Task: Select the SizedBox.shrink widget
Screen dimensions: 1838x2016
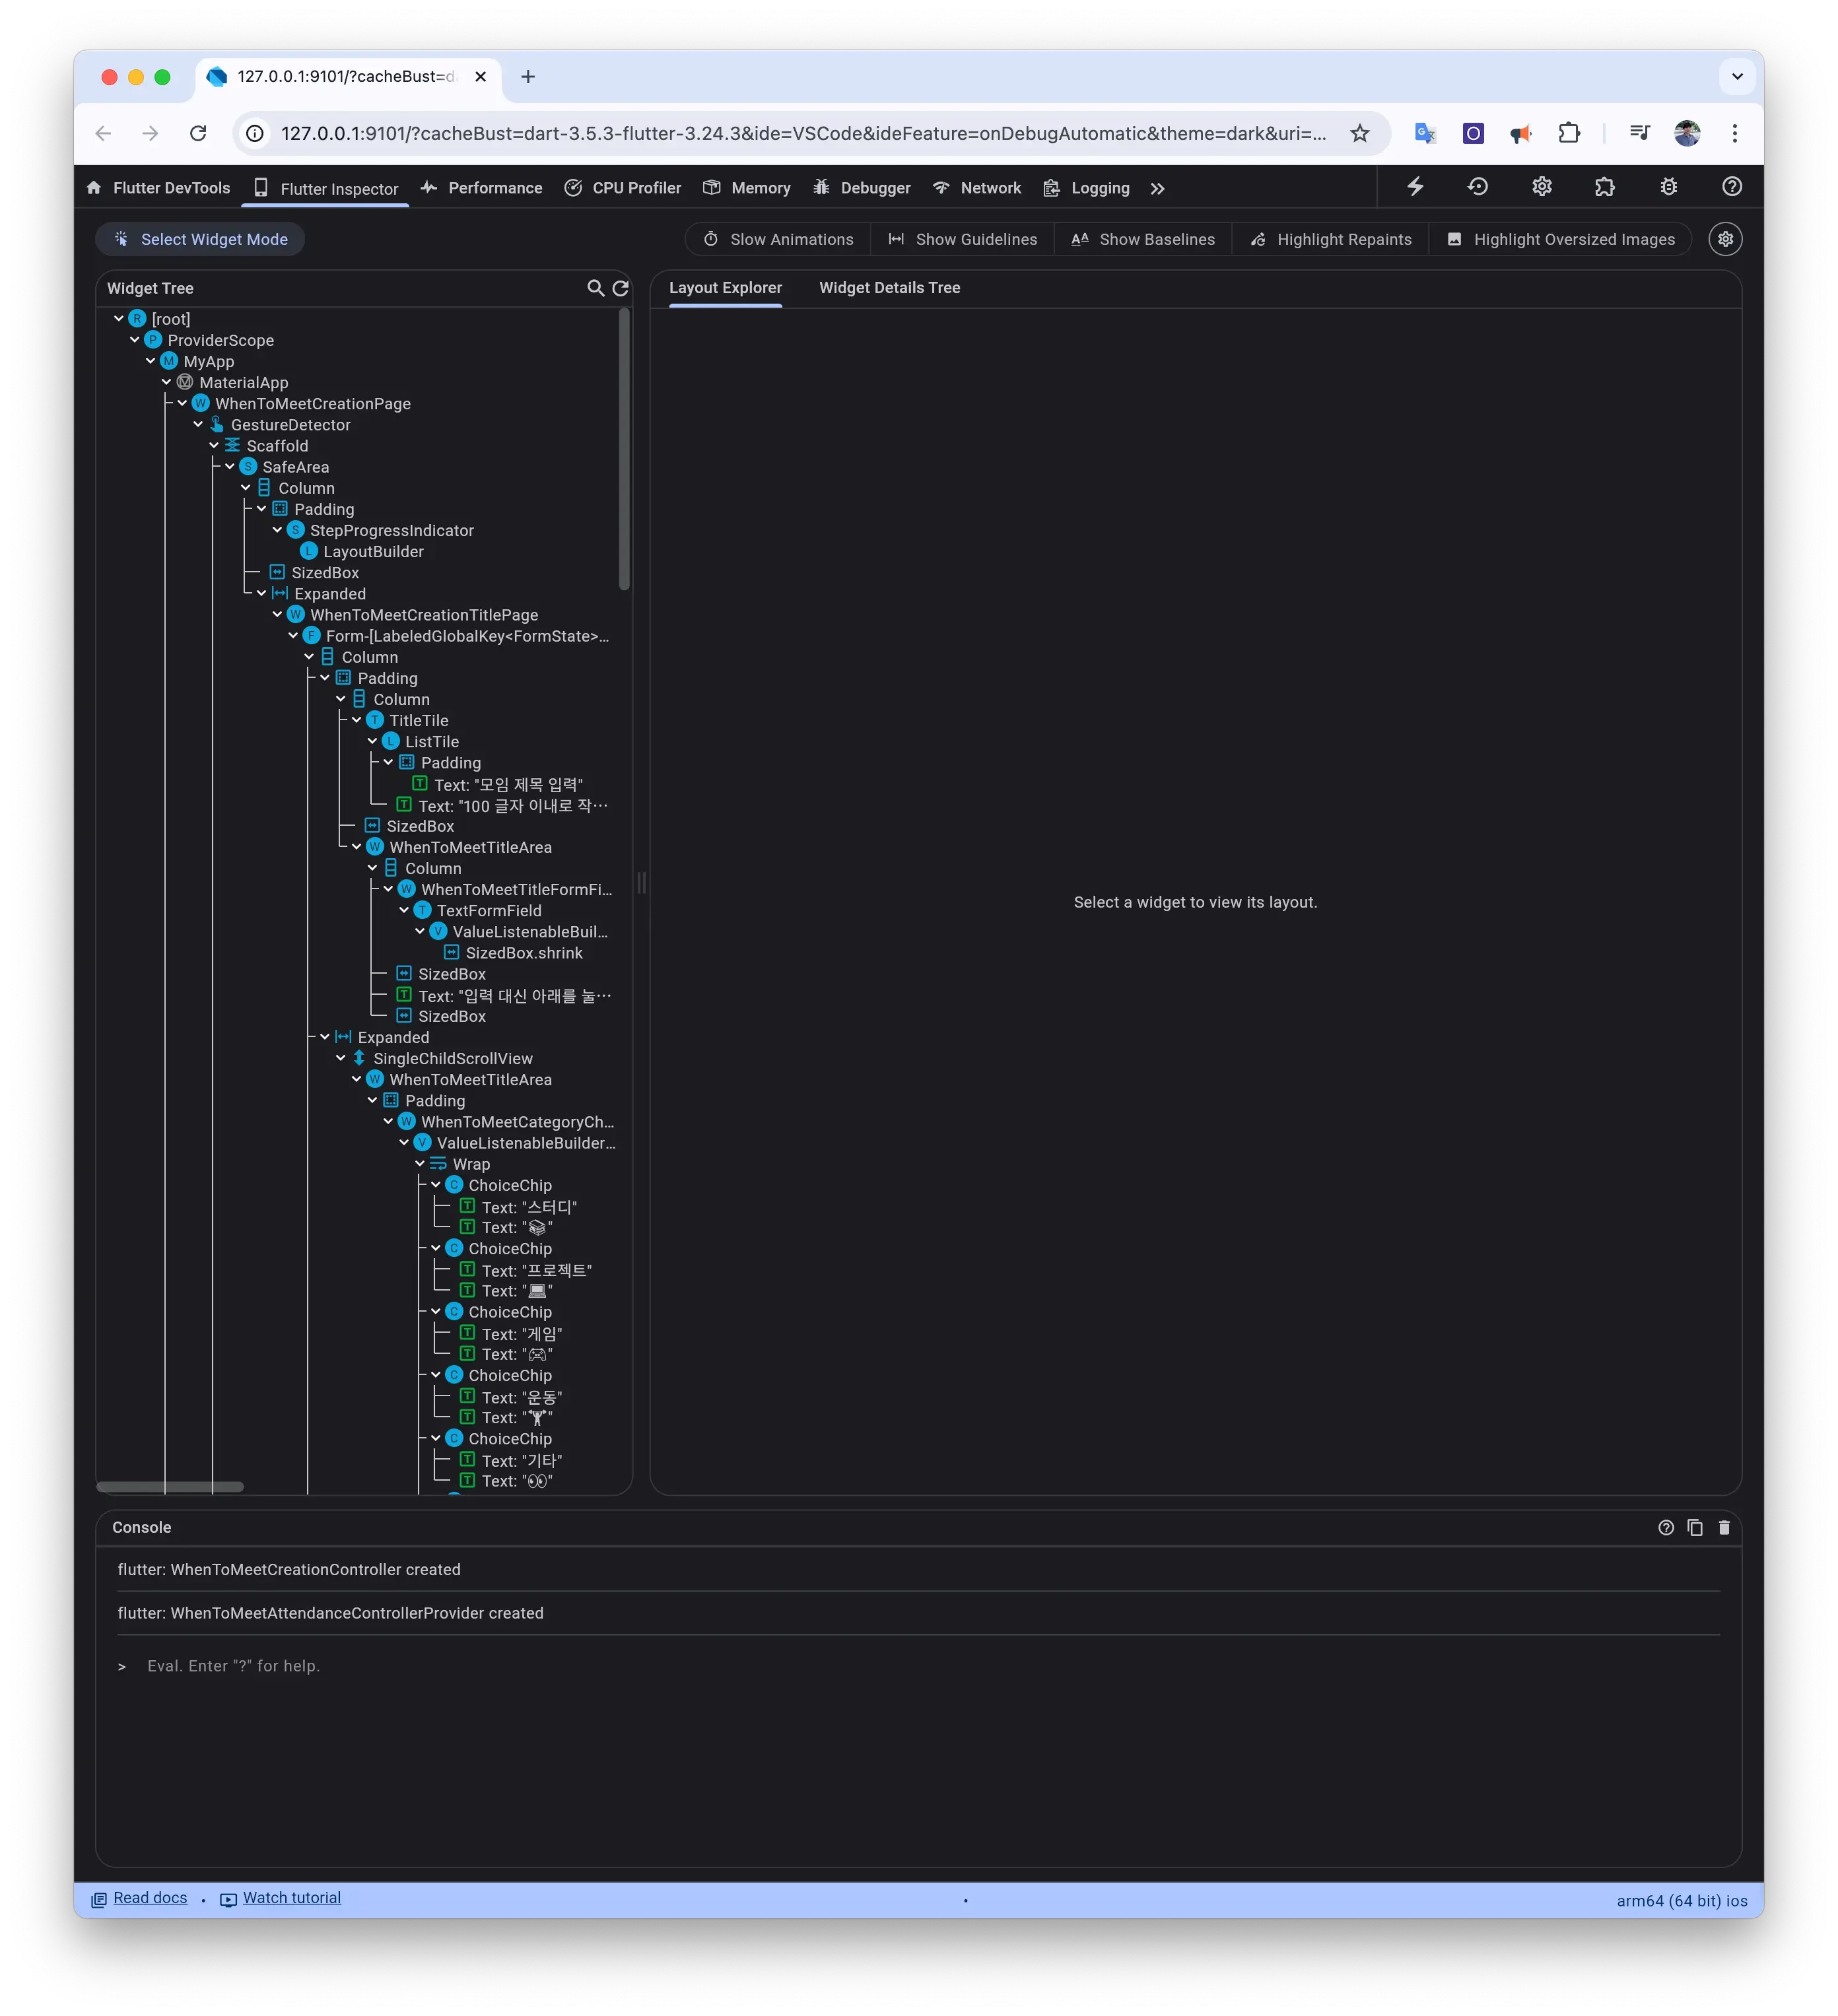Action: tap(524, 953)
